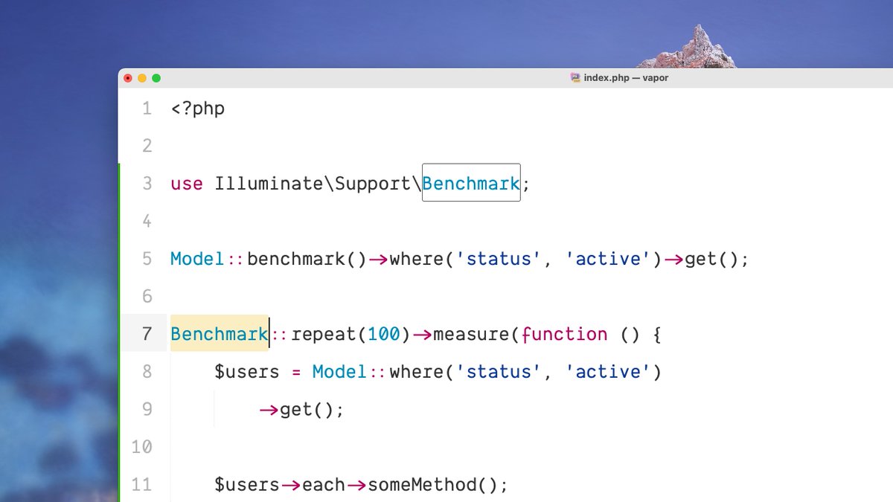Image resolution: width=893 pixels, height=502 pixels.
Task: Click 'status' string on line 5
Action: point(499,259)
